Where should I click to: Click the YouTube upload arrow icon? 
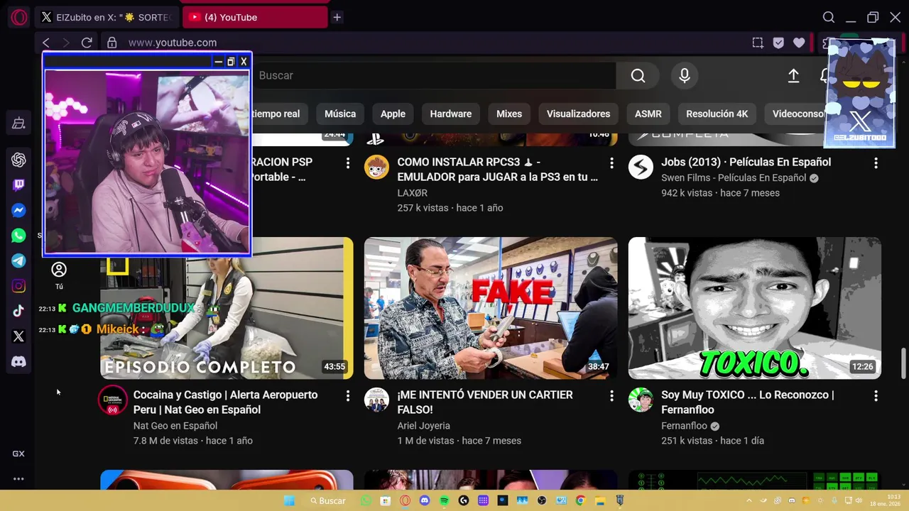(793, 76)
